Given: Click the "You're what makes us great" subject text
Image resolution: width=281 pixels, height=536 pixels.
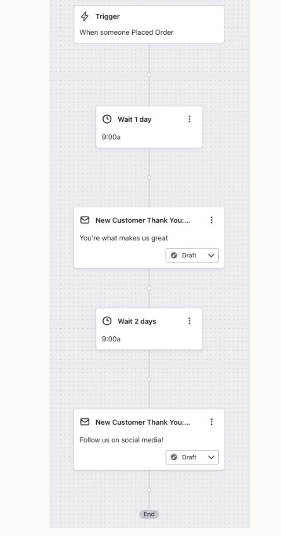Looking at the screenshot, I should tap(124, 238).
